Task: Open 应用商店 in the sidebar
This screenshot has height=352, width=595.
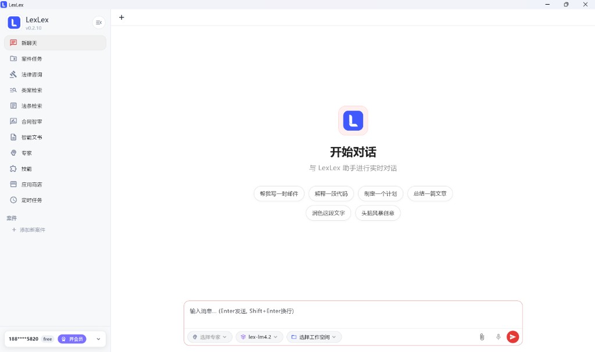Action: pyautogui.click(x=55, y=185)
